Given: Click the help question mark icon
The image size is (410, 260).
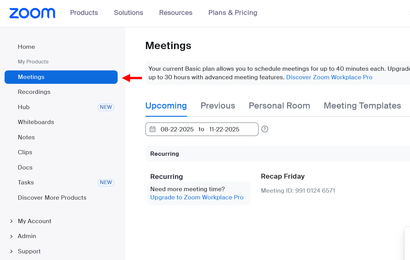Looking at the screenshot, I should (264, 129).
